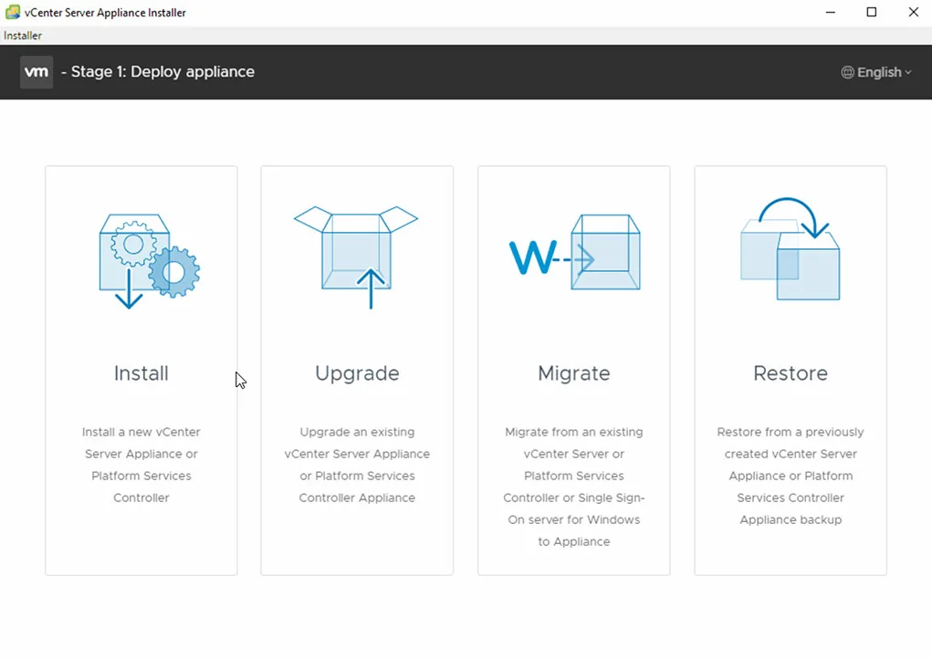Open the Installer menu

(23, 36)
